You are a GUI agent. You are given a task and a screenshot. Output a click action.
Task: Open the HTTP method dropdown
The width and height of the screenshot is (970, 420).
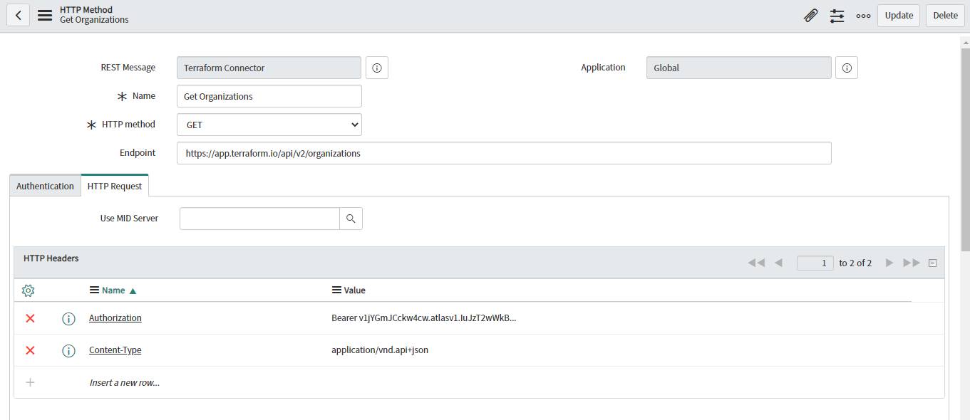[269, 124]
